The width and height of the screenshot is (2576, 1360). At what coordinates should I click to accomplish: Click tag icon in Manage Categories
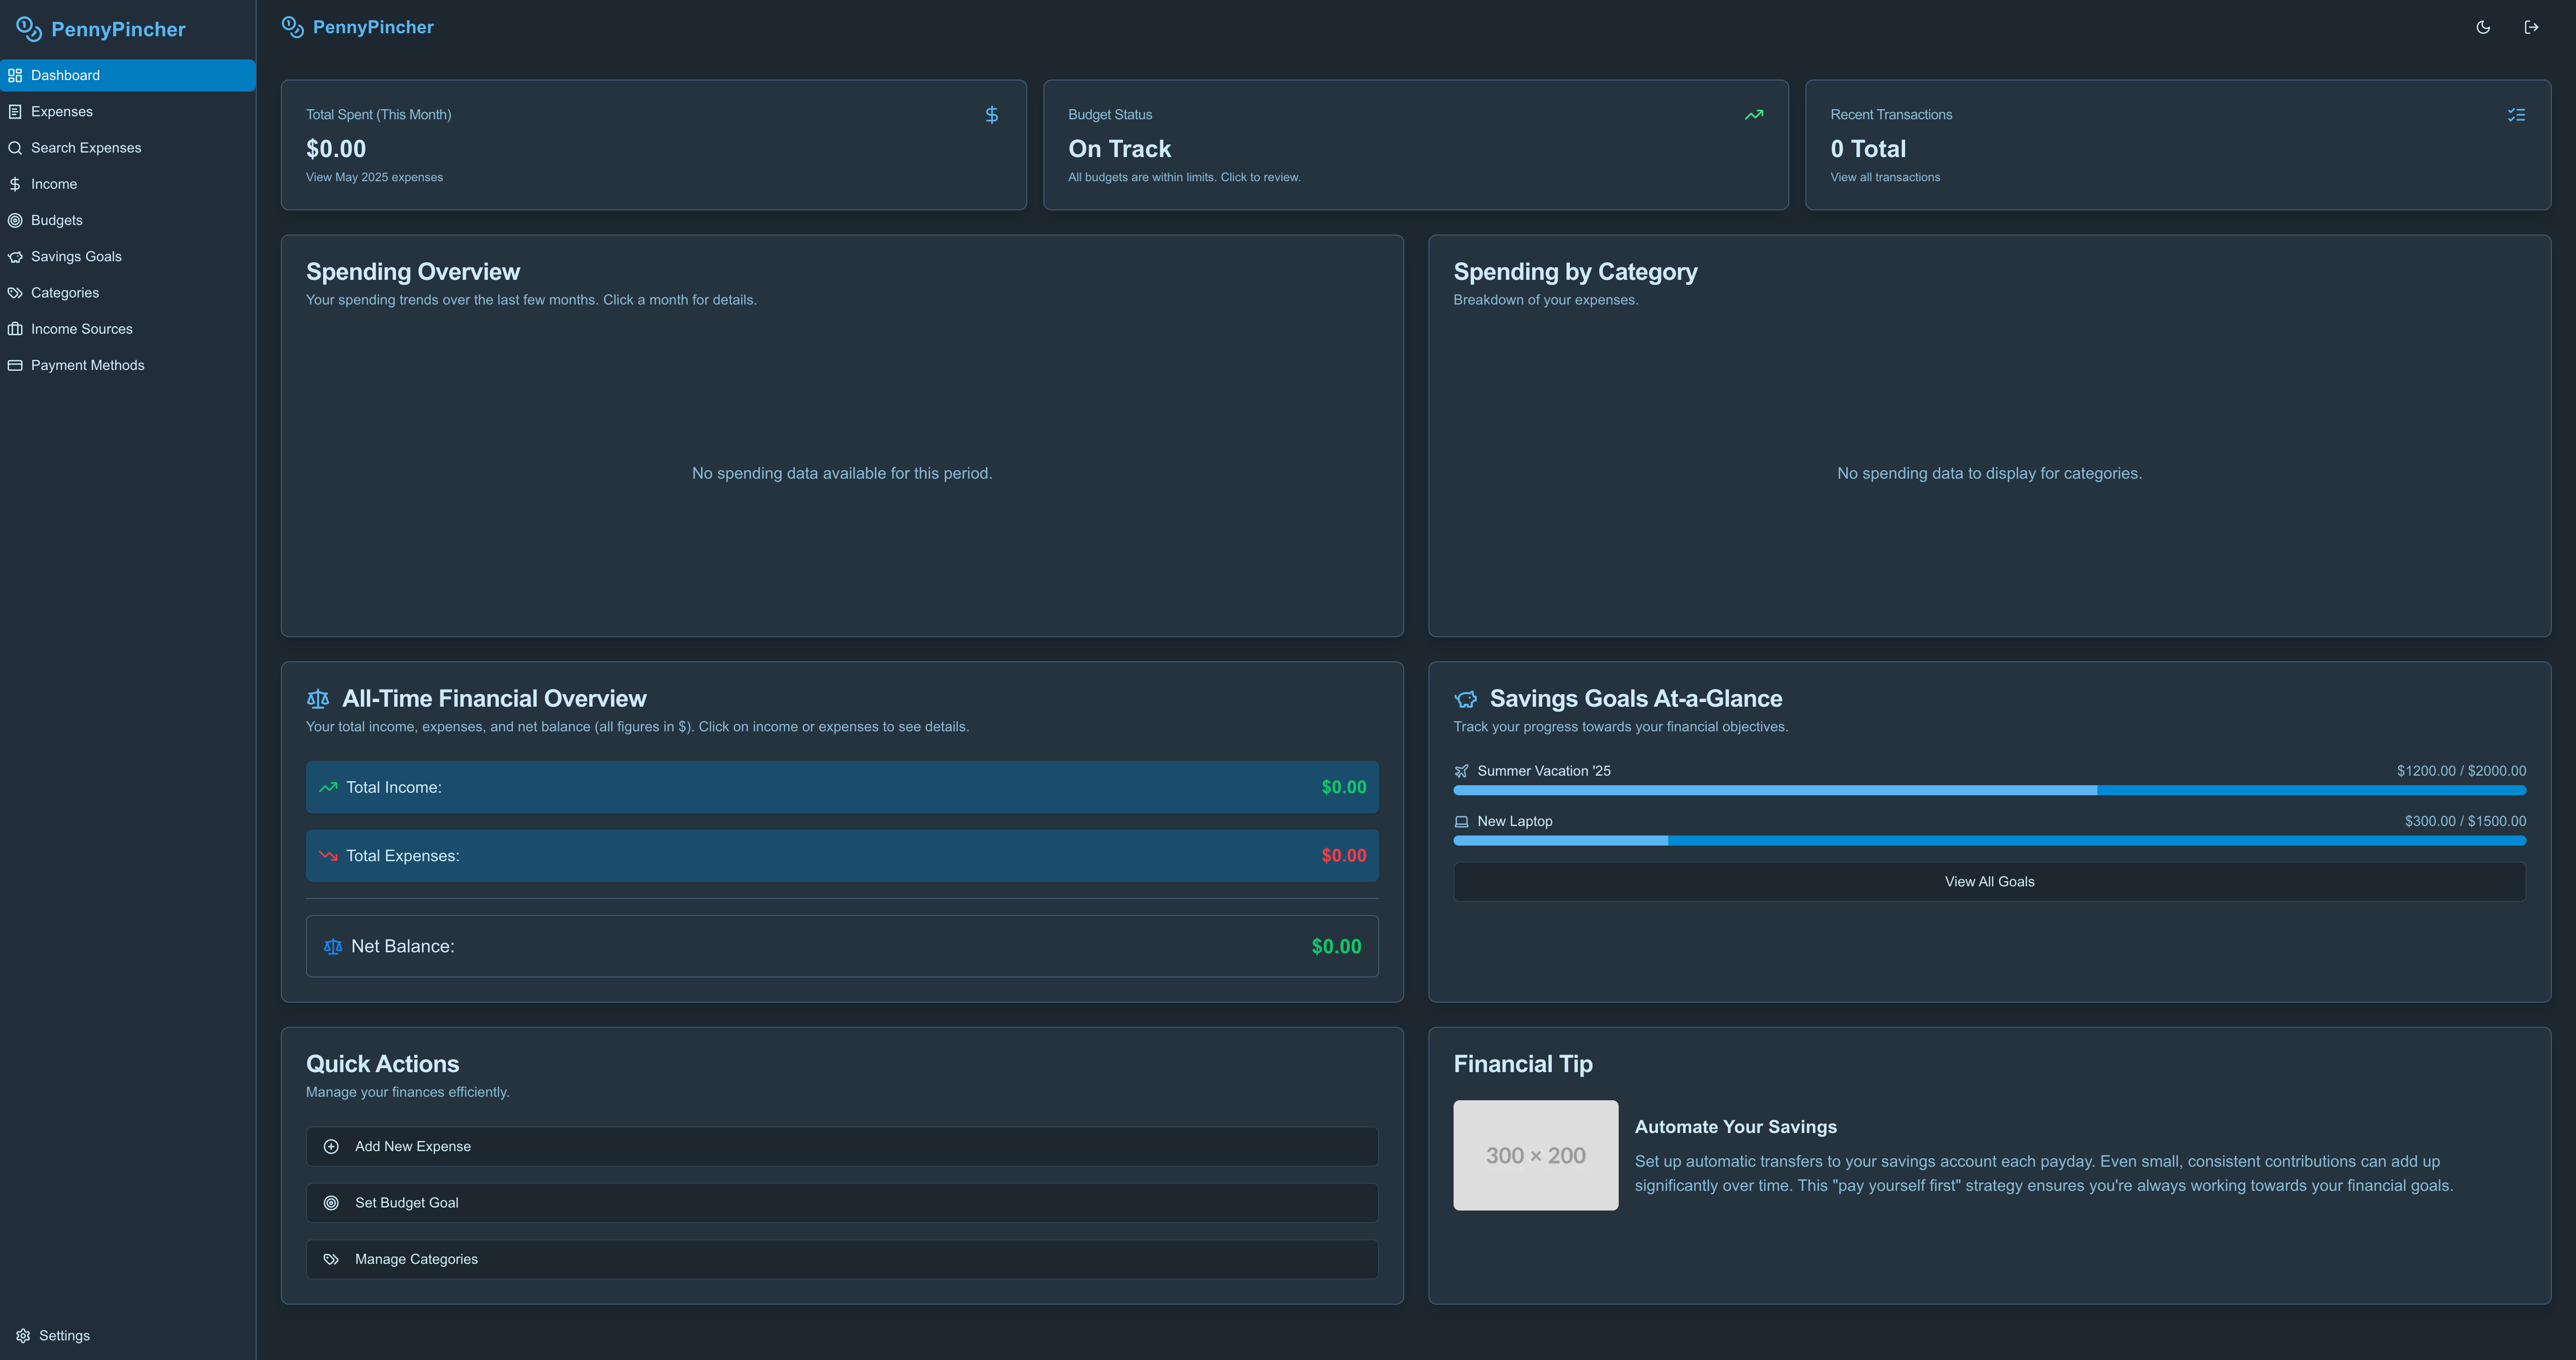pyautogui.click(x=331, y=1259)
